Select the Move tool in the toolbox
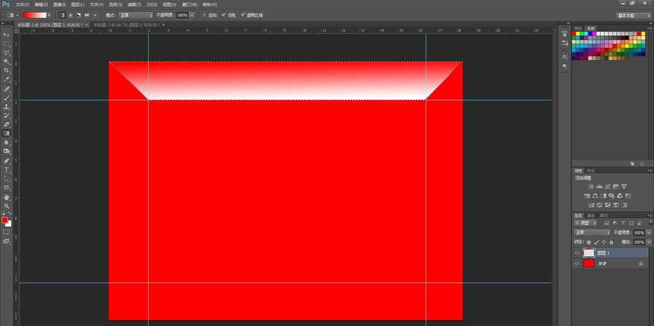The height and width of the screenshot is (326, 654). pyautogui.click(x=7, y=34)
